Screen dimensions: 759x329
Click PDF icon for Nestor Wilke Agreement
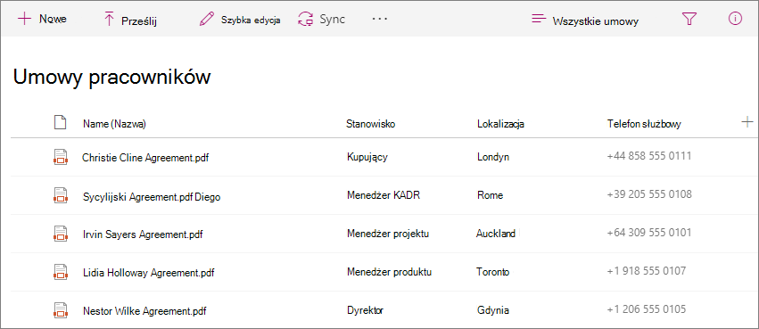coord(60,309)
